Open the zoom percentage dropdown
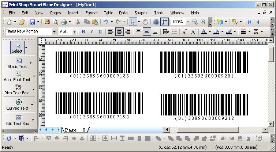The width and height of the screenshot is (276, 152). click(188, 22)
